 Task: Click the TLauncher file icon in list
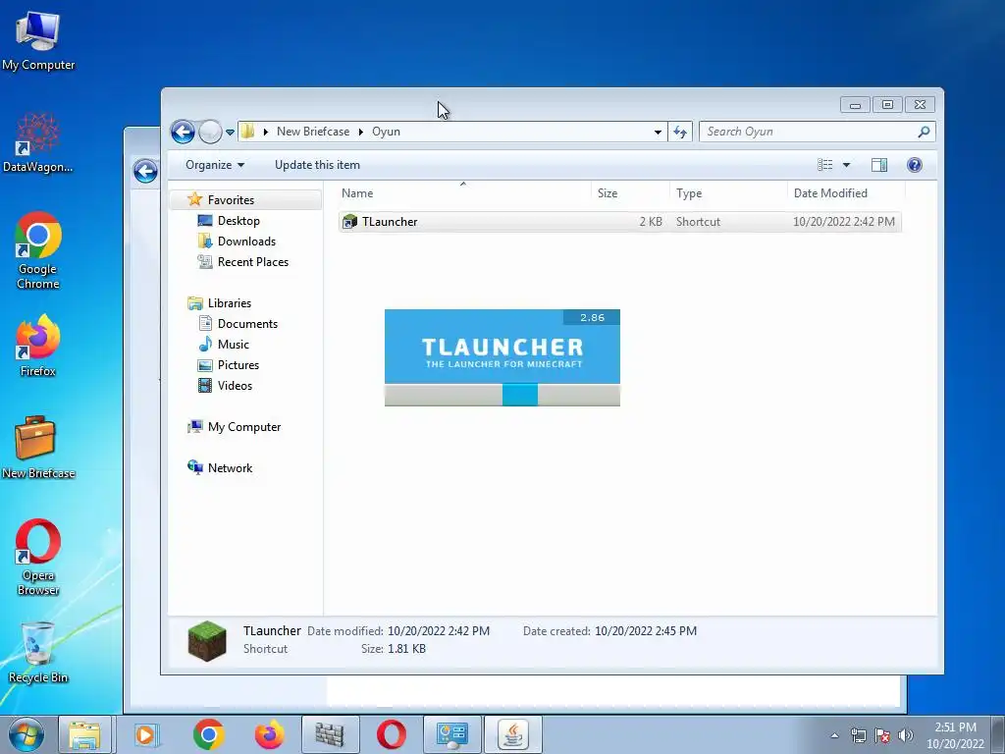coord(350,222)
